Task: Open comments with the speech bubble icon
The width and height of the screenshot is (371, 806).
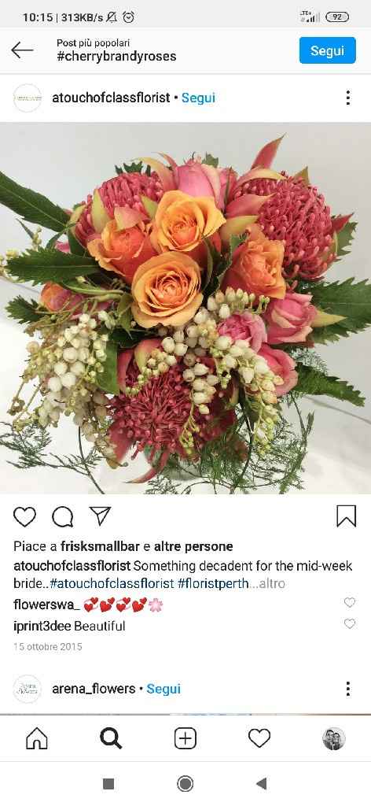Action: click(63, 516)
